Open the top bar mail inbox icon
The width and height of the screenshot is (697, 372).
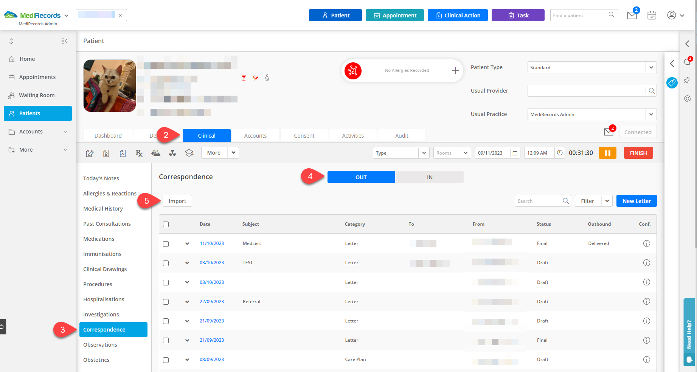coord(632,15)
